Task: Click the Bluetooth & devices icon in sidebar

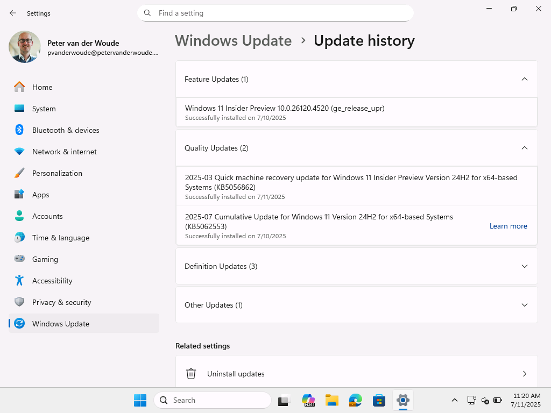Action: point(19,130)
